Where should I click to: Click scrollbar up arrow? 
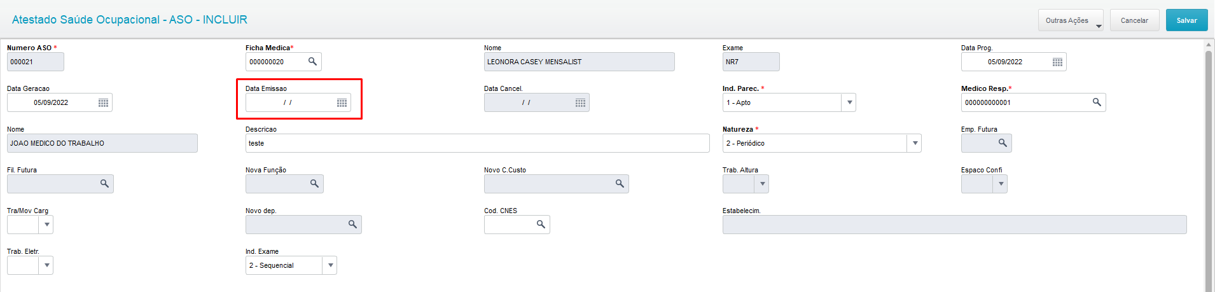(x=1209, y=45)
